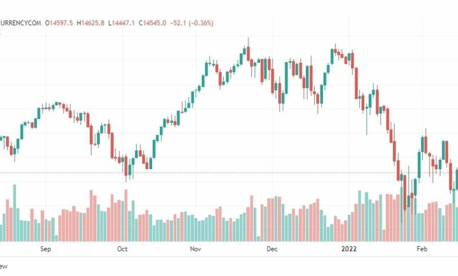Click the high price value 14625.8
Viewport: 458px width, 276px height.
(x=93, y=23)
